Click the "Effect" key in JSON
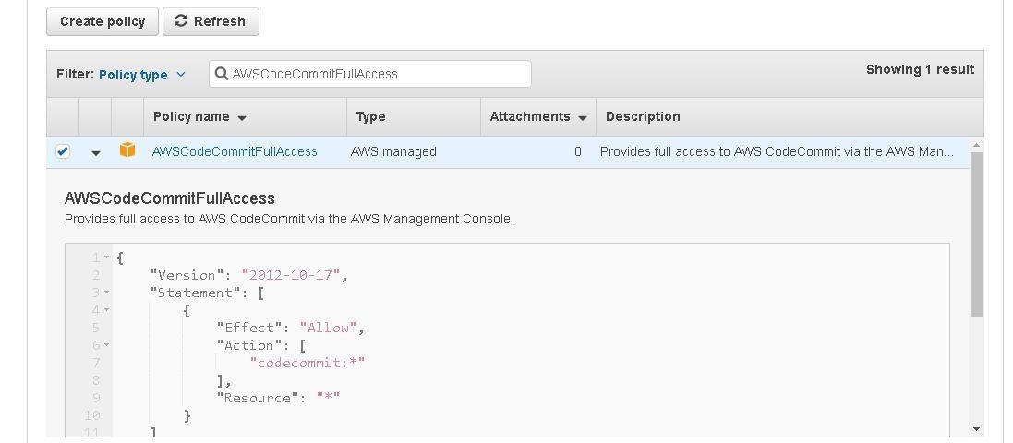Image resolution: width=1013 pixels, height=443 pixels. [248, 328]
